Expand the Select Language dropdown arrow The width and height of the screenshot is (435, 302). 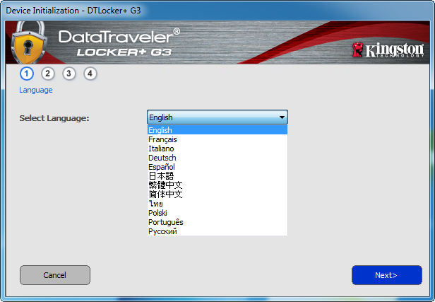click(282, 117)
